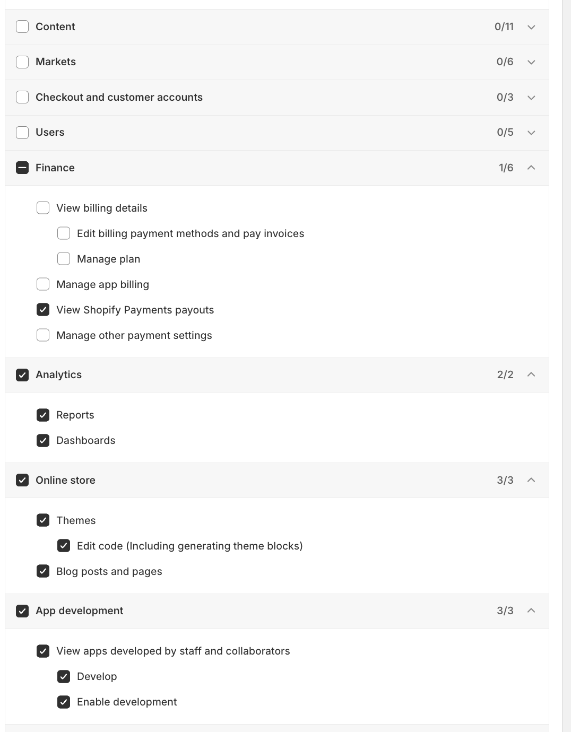Enable Manage other payment settings
The width and height of the screenshot is (571, 732).
pyautogui.click(x=42, y=335)
